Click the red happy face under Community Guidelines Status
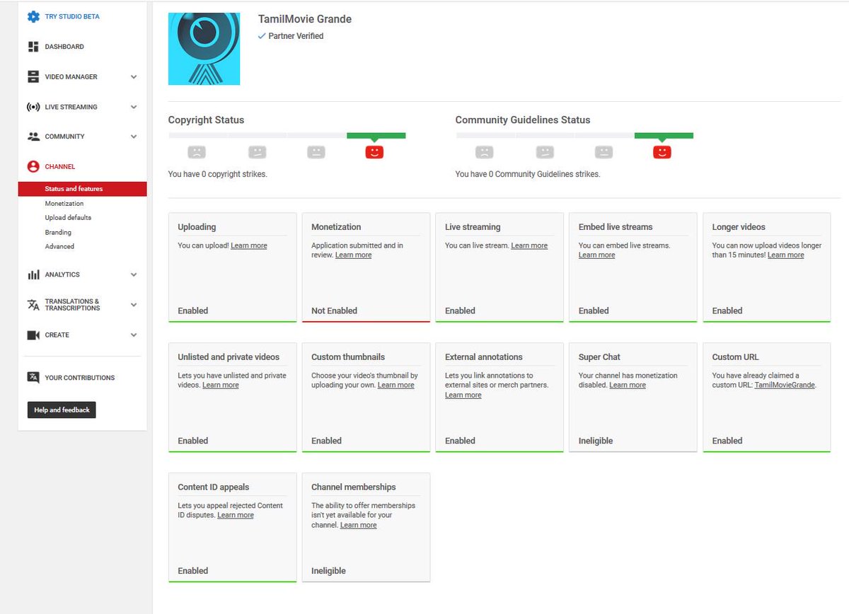Viewport: 849px width, 614px height. (x=662, y=151)
